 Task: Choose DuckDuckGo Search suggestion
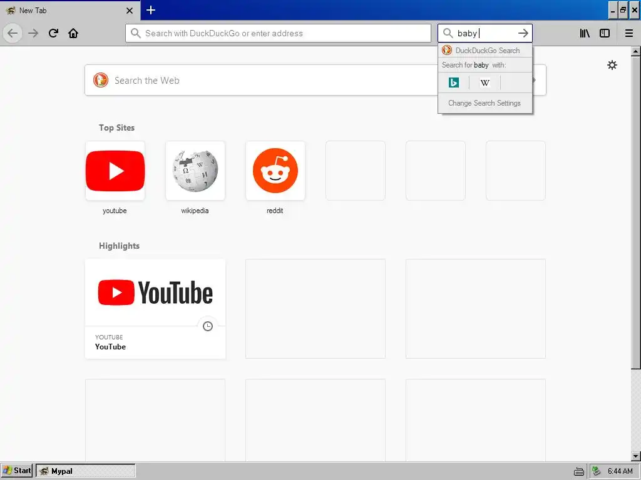coord(485,50)
